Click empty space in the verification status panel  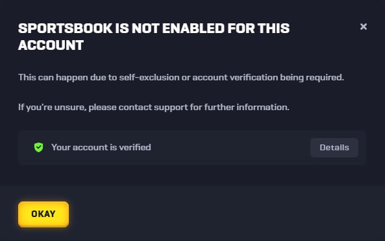pos(230,148)
